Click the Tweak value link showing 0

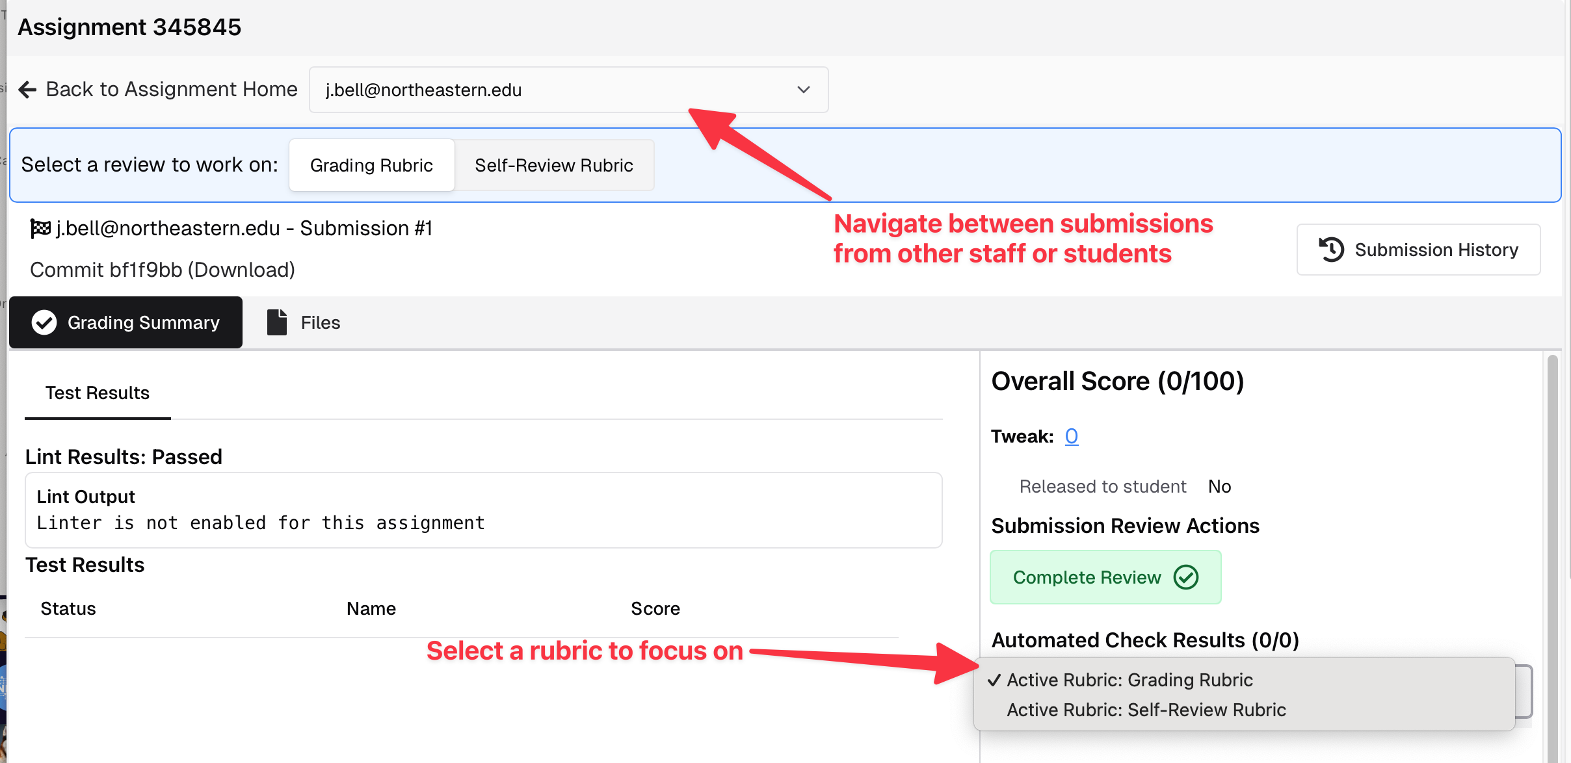click(x=1070, y=436)
